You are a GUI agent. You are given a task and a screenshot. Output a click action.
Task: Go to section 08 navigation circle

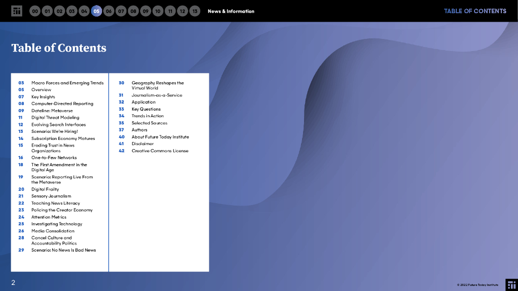[133, 11]
